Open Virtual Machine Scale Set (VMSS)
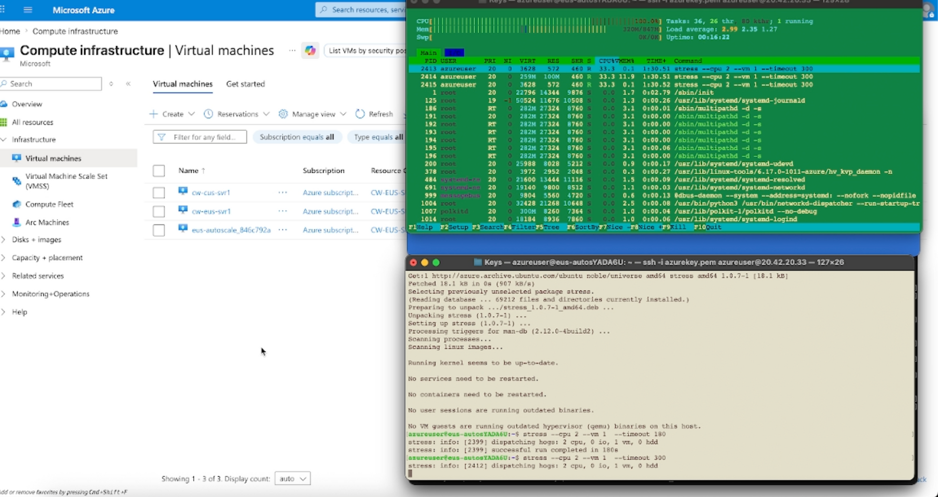This screenshot has width=938, height=497. point(66,181)
